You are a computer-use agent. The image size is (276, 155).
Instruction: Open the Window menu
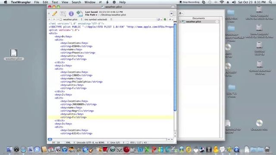(x=90, y=2)
